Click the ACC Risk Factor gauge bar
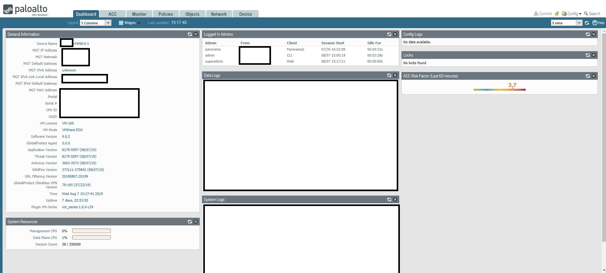 (500, 90)
